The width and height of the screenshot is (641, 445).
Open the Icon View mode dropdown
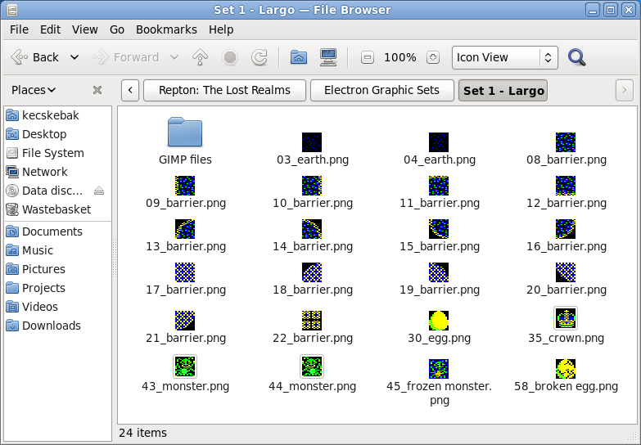click(x=505, y=57)
